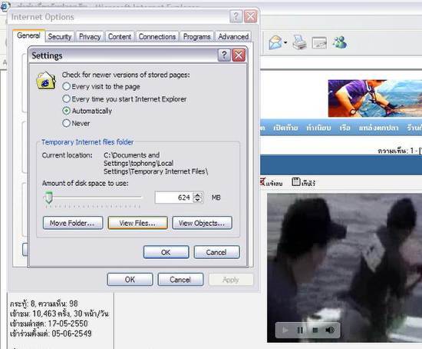Click the Temporary Internet Files path text
The width and height of the screenshot is (422, 349).
click(x=156, y=164)
